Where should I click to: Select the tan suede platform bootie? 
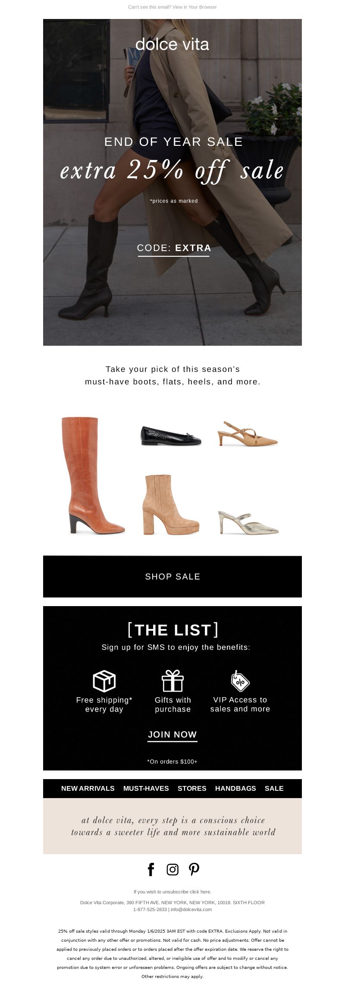[171, 505]
